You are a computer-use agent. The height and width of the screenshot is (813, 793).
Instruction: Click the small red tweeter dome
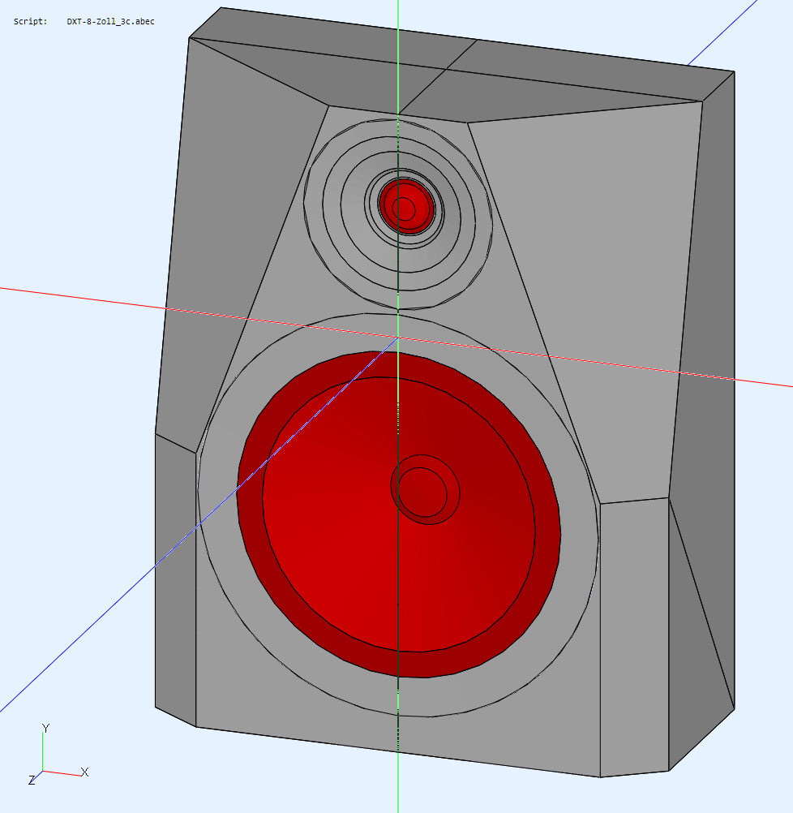[406, 206]
